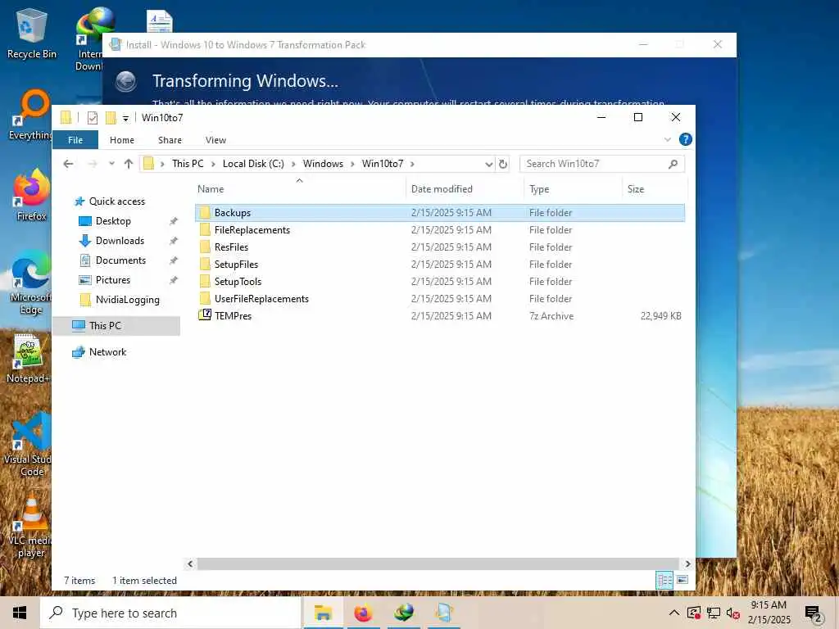Refresh the Win10to7 folder view

[503, 164]
